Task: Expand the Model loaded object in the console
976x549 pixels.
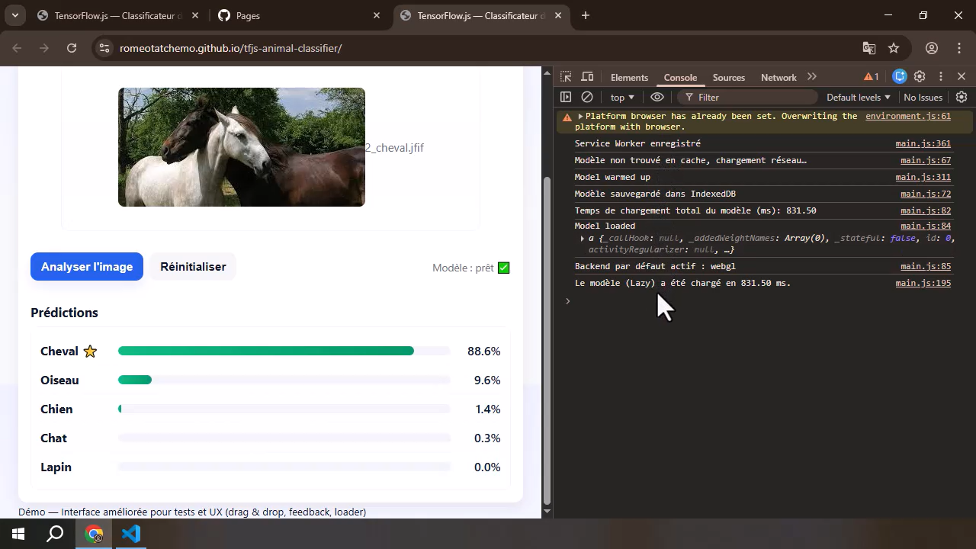Action: 582,239
